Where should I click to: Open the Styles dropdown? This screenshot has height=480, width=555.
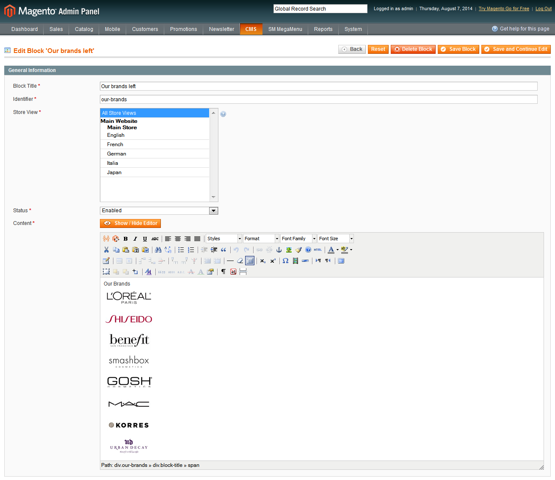[x=224, y=239]
